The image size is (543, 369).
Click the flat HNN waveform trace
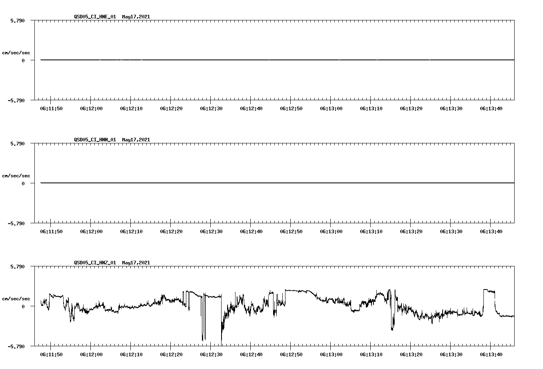pyautogui.click(x=240, y=183)
